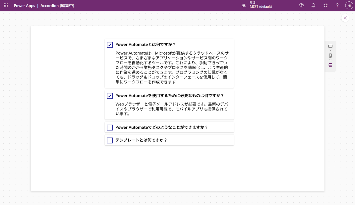Click the Copilot icon in header
Screen dimensions: 355x205
click(301, 5)
